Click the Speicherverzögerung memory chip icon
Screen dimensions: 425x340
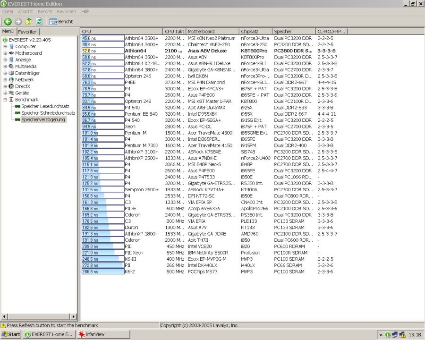[x=17, y=119]
